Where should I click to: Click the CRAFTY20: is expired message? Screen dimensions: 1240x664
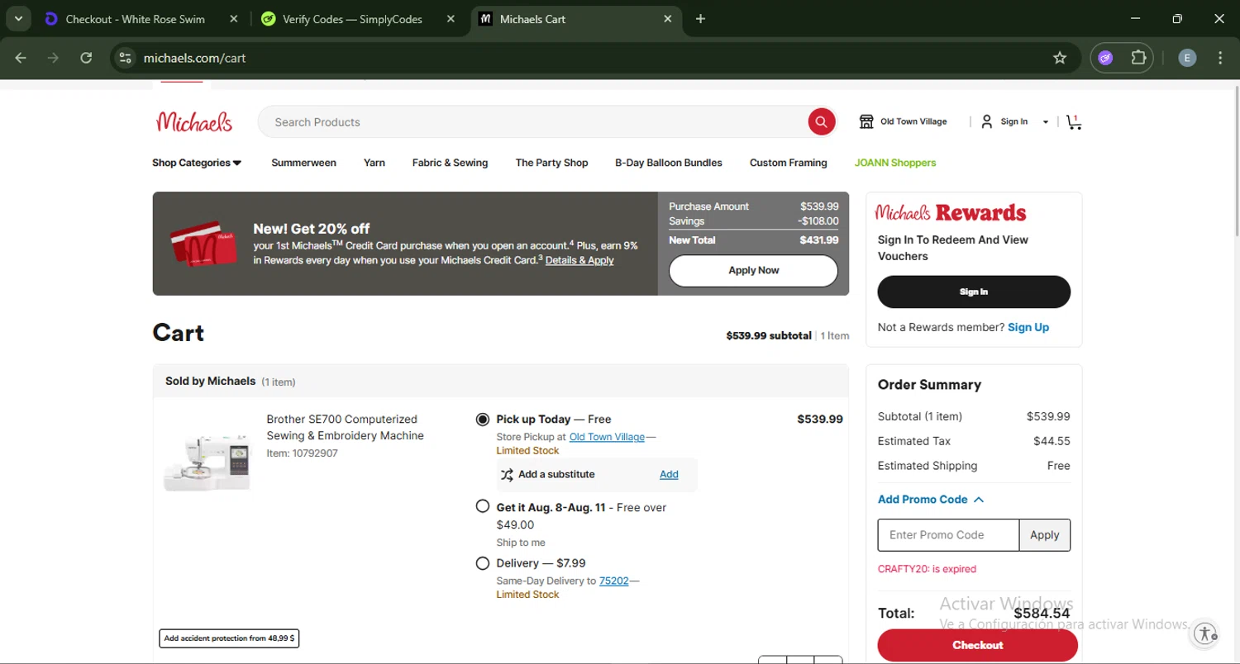[927, 569]
